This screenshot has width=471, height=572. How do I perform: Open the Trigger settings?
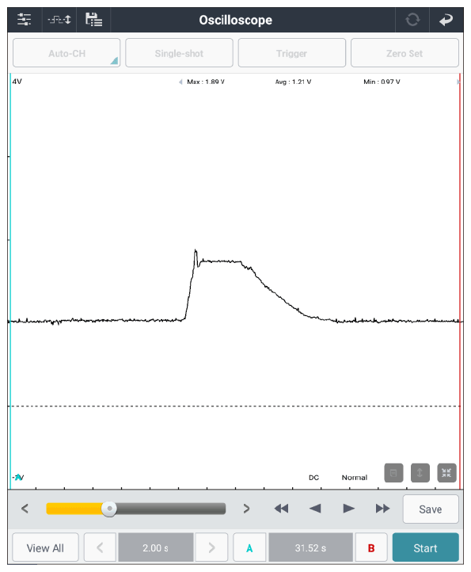click(291, 53)
